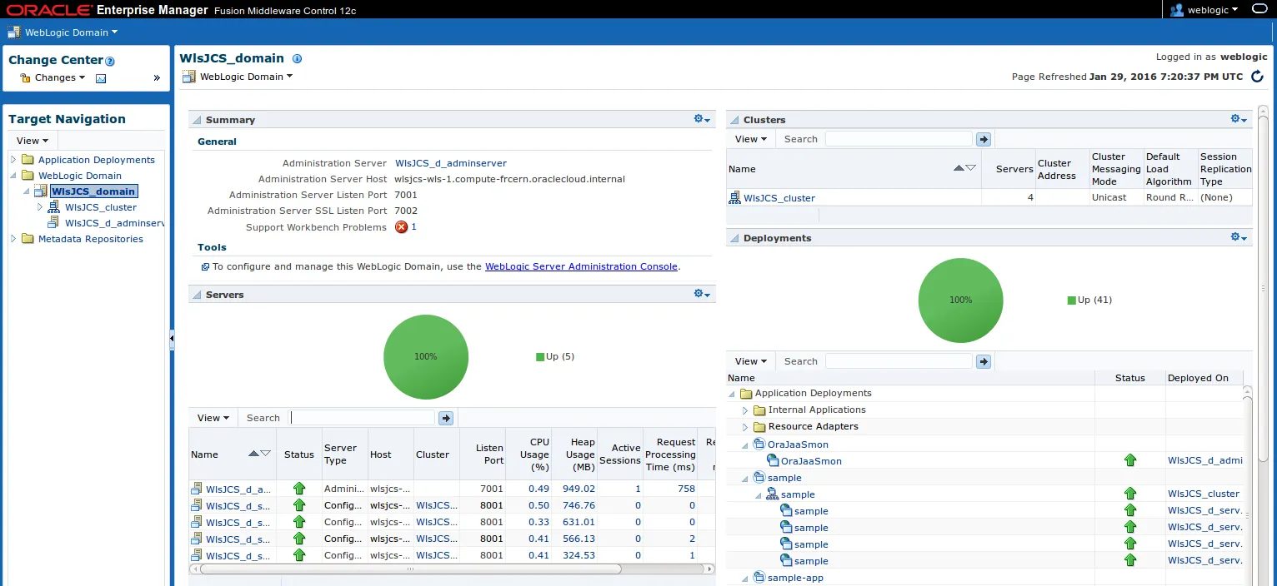Open the WebLogic Server Administration Console link

(581, 266)
